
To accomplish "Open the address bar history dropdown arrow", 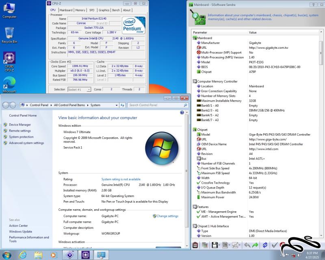I will pyautogui.click(x=117, y=105).
